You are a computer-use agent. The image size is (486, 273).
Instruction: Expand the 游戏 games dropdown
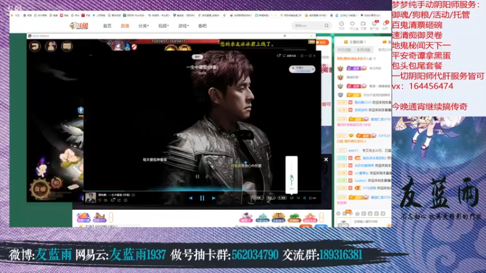(x=183, y=26)
